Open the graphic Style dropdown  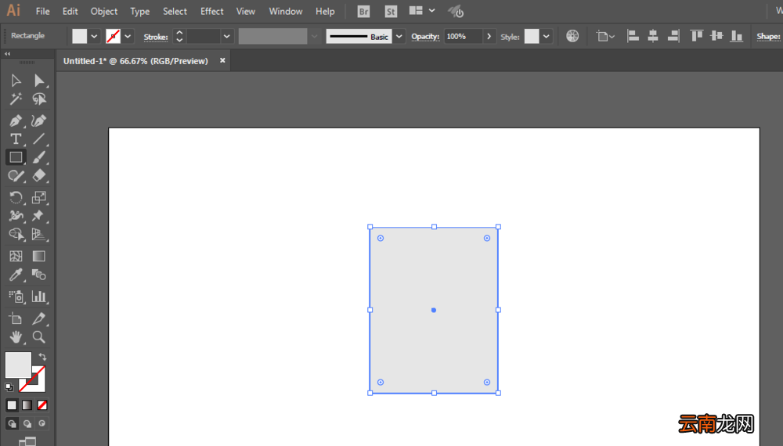tap(547, 37)
